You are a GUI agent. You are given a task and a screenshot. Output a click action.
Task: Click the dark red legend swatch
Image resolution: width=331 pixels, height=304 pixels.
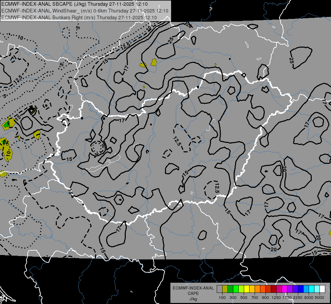tap(274, 289)
